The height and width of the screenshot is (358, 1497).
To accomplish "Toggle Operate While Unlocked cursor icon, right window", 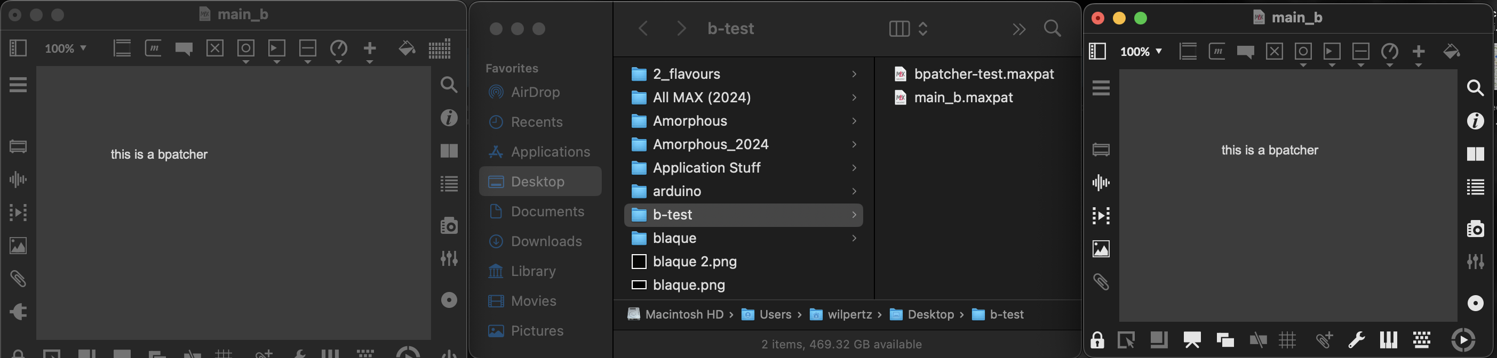I will [1126, 340].
